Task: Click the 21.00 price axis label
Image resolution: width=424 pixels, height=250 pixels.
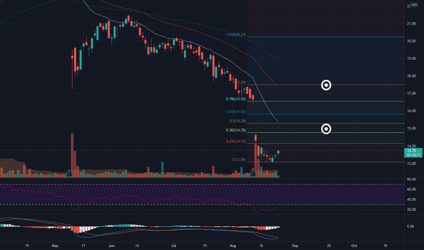Action: [x=412, y=24]
